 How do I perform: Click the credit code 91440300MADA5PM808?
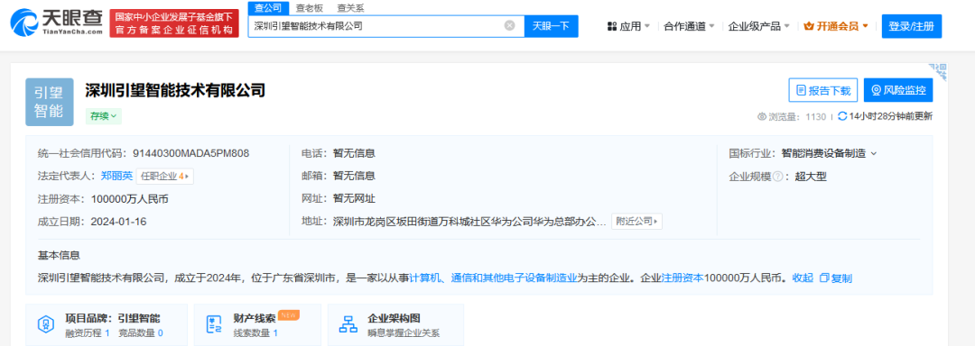click(x=190, y=153)
